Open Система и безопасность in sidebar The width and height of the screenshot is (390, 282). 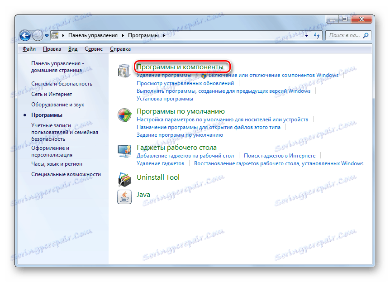(62, 84)
